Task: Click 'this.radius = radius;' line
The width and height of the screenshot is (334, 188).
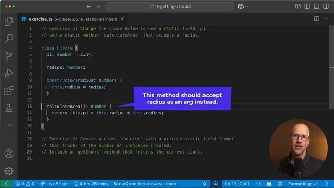Action: (79, 87)
